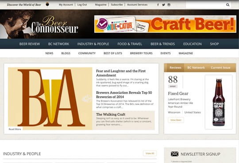
Task: Click American Amber Ale style text
Action: [181, 103]
